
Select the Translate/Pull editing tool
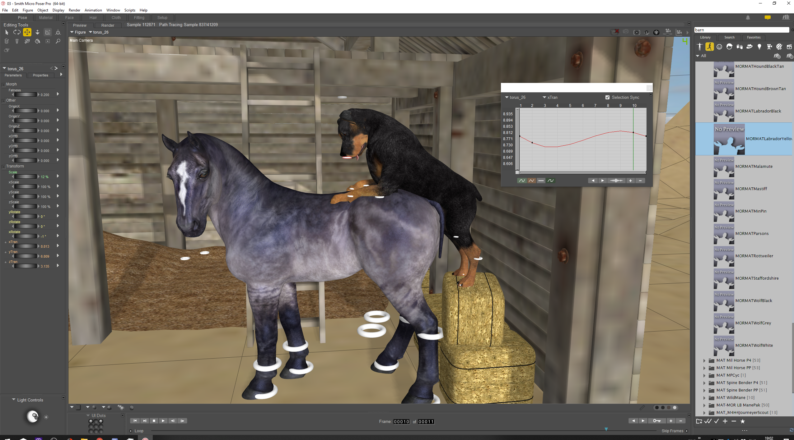click(27, 32)
